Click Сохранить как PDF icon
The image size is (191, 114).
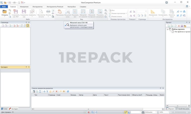click(x=16, y=12)
